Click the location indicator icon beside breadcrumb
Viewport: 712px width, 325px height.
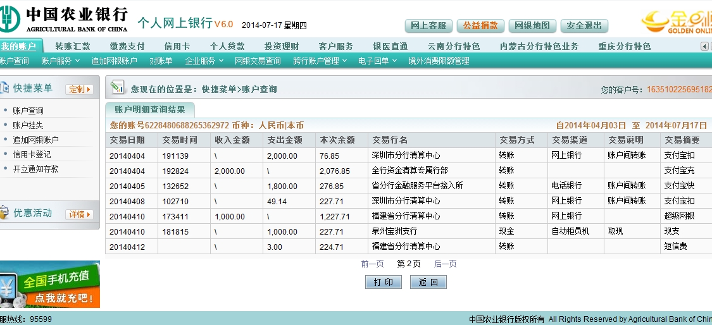(117, 88)
